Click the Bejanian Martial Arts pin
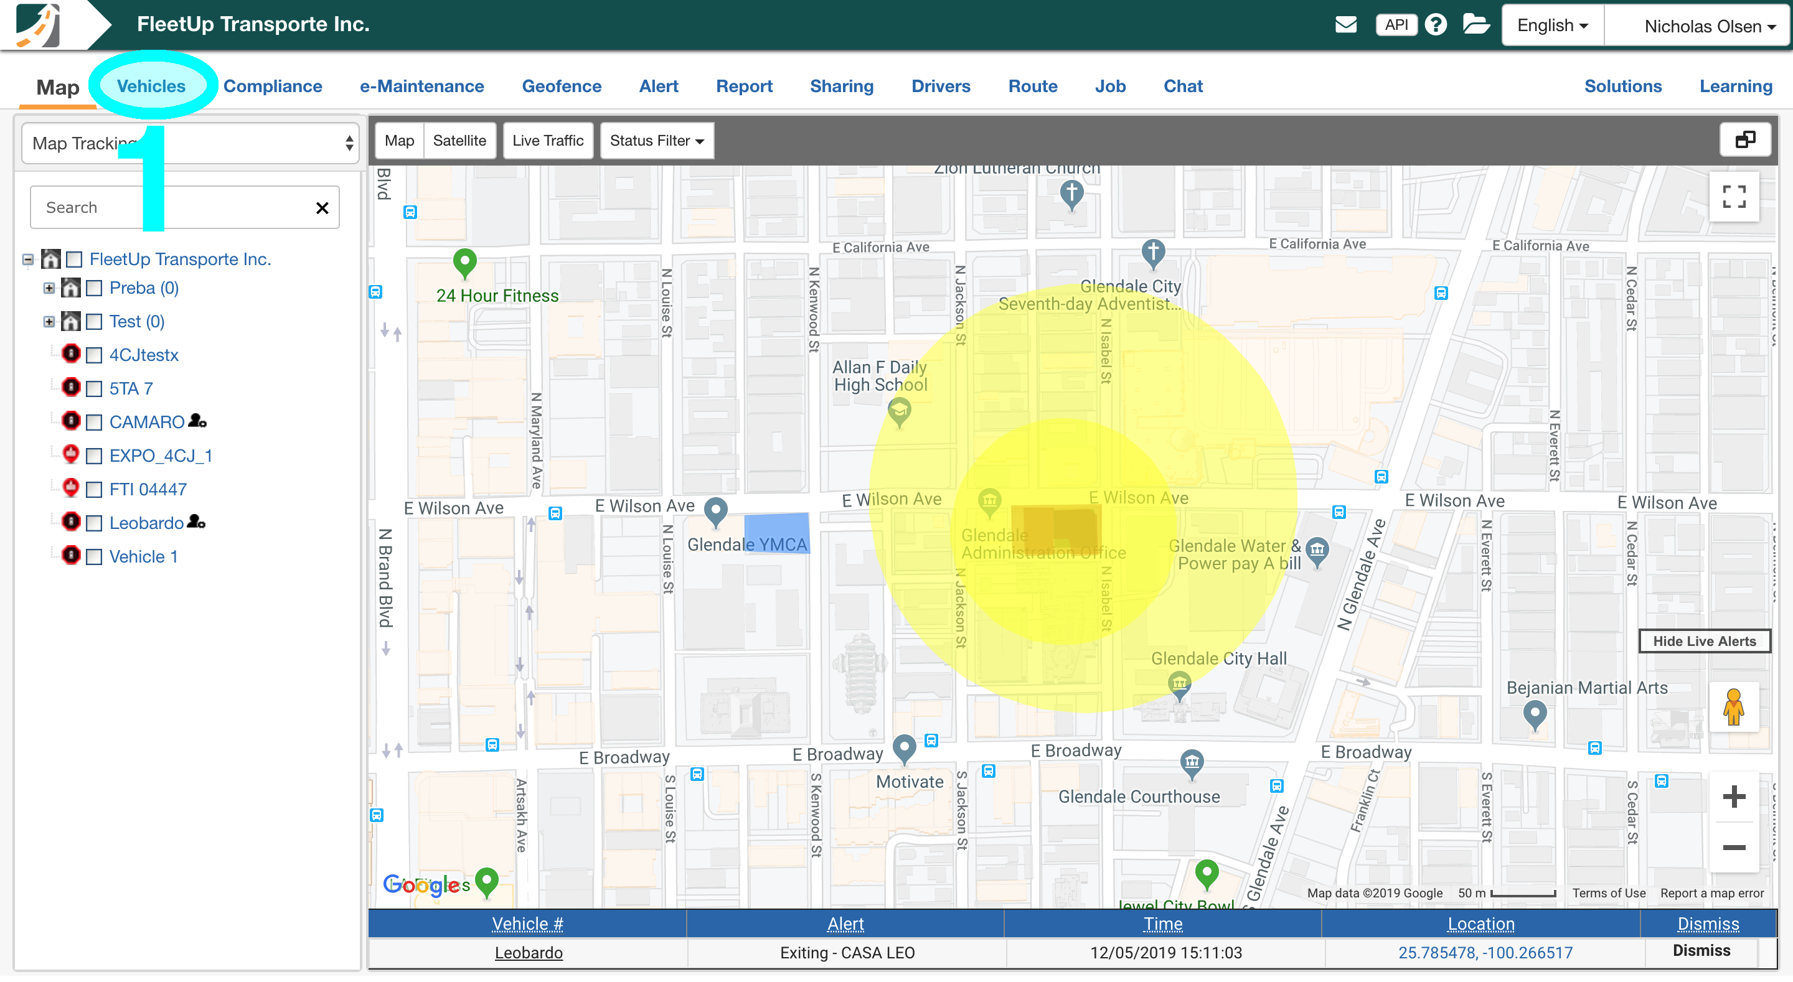The image size is (1793, 982). tap(1534, 716)
